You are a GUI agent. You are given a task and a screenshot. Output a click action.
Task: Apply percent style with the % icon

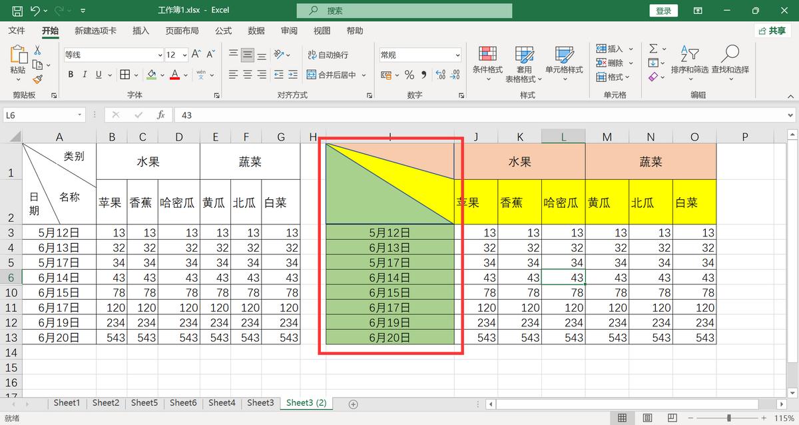409,75
